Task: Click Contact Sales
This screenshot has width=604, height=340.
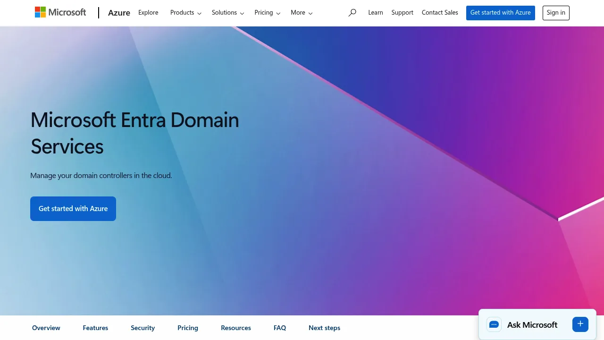Action: coord(440,13)
